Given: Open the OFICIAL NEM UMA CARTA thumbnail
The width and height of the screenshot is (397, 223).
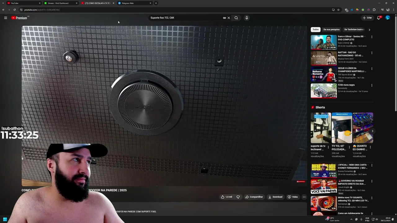Looking at the screenshot, I should [x=323, y=171].
